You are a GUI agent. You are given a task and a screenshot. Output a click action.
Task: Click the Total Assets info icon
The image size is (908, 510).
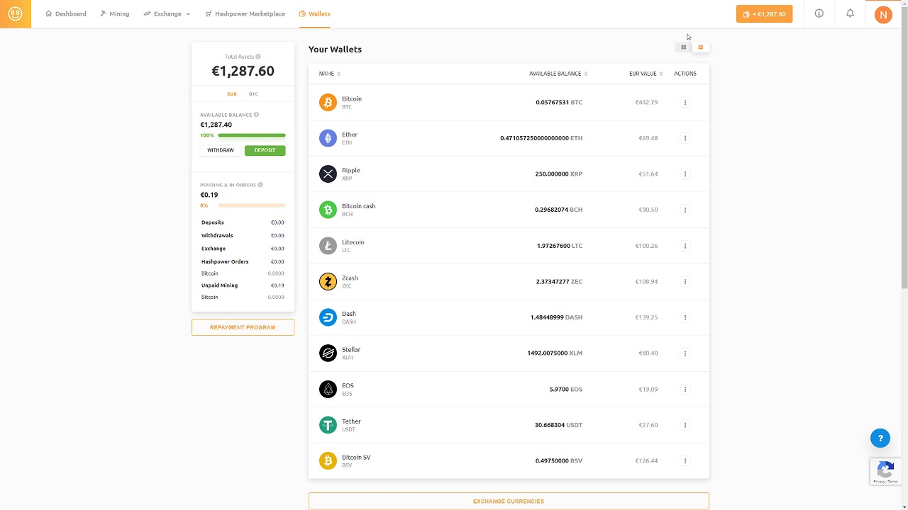tap(258, 57)
